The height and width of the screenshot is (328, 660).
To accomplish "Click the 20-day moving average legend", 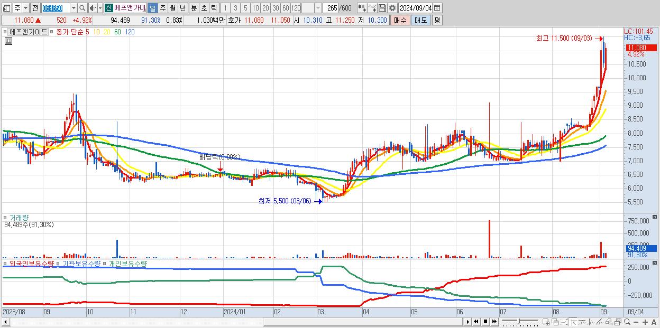I will (x=107, y=32).
